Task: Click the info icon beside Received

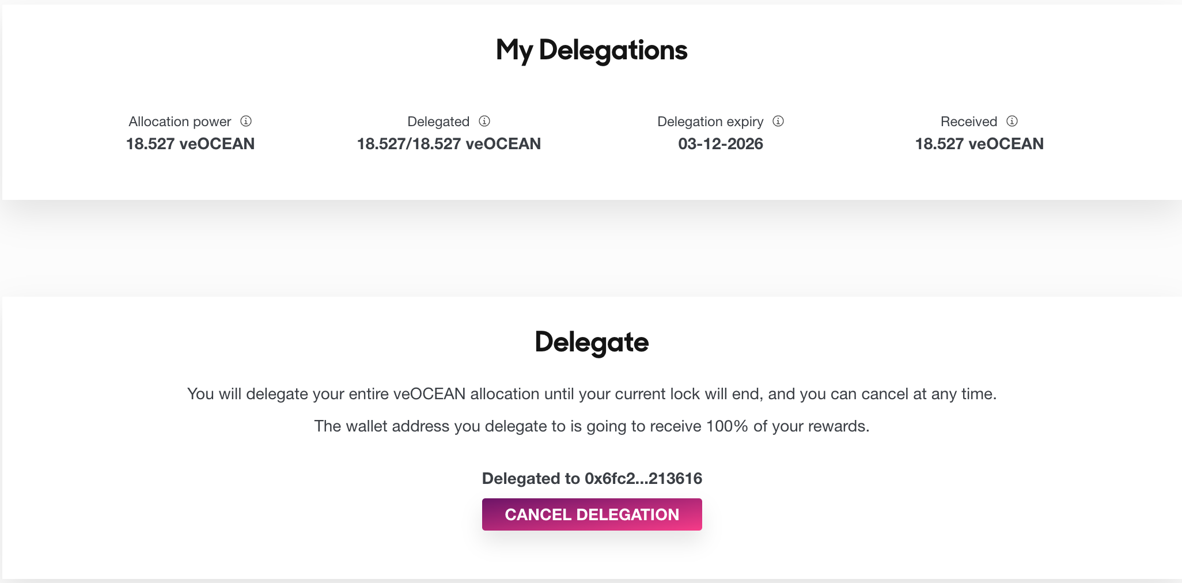Action: point(1012,121)
